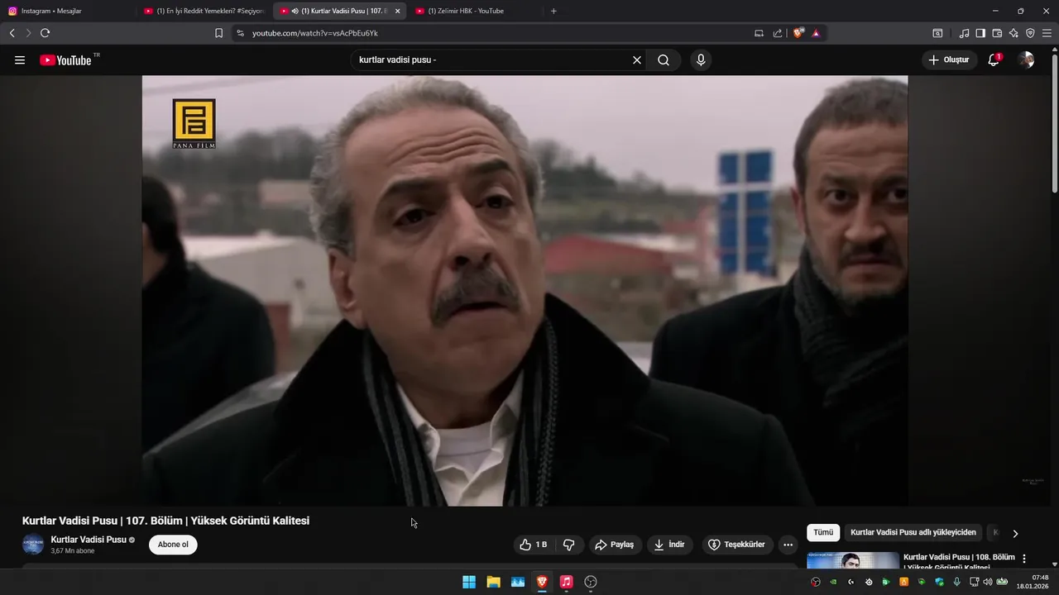
Task: Open the browser tab search icon
Action: point(937,33)
